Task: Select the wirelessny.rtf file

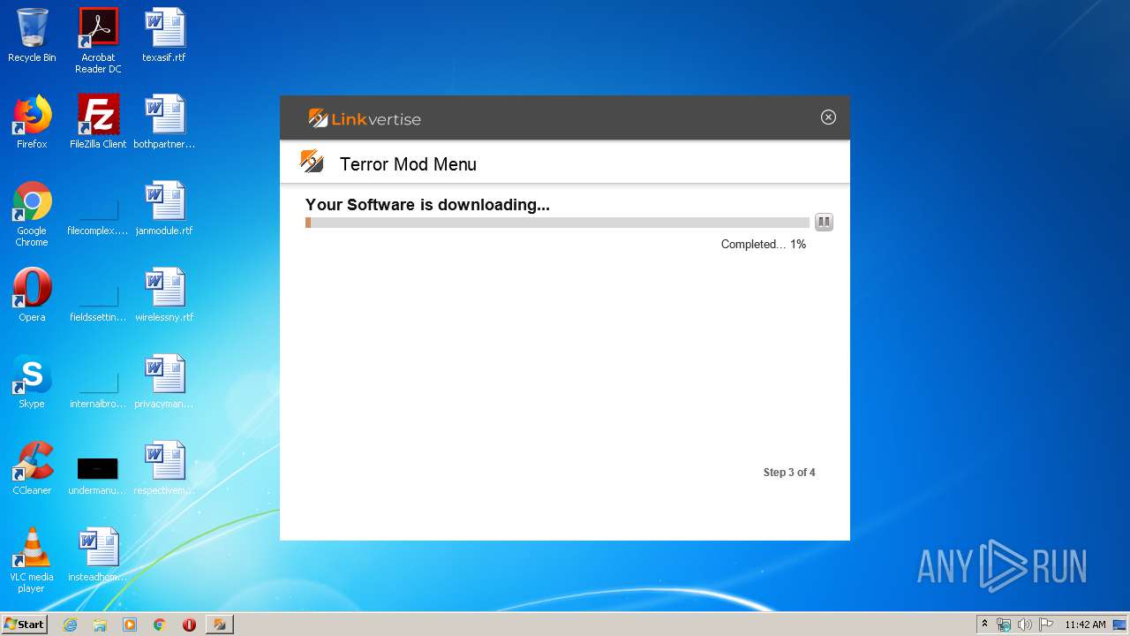Action: (164, 295)
